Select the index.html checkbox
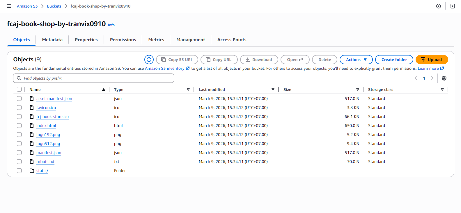Screen dimensions: 461x213 pos(19,126)
